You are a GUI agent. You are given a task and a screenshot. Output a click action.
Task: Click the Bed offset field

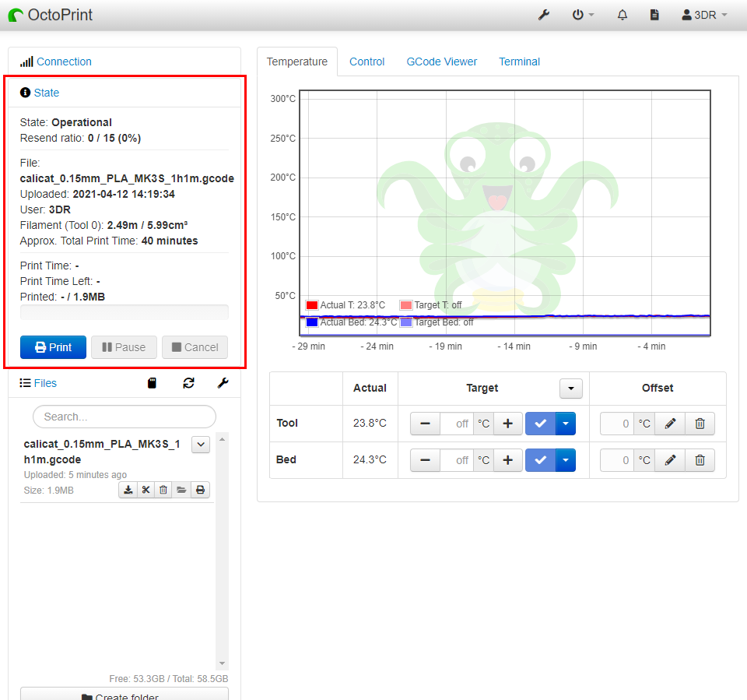click(617, 460)
